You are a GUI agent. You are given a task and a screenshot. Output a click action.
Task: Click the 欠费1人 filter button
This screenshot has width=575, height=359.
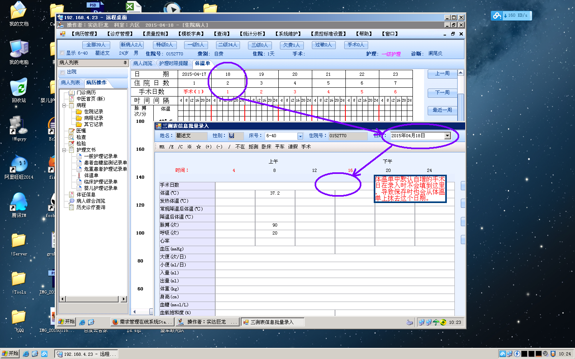coord(291,45)
